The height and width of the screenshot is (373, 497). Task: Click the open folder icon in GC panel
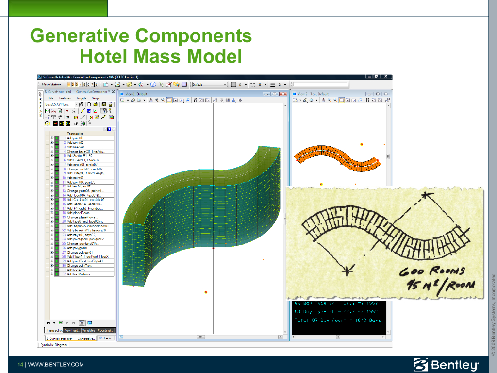point(96,104)
